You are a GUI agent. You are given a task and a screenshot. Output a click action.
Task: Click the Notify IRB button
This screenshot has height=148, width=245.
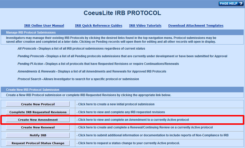38,135
